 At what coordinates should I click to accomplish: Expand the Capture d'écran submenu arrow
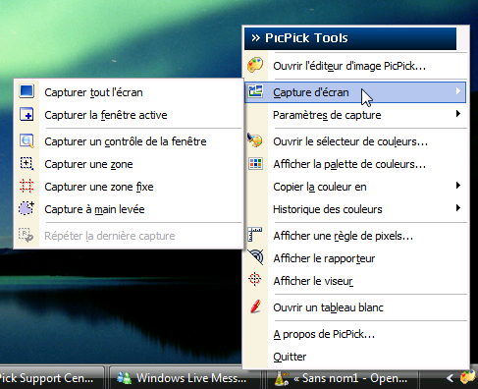pyautogui.click(x=458, y=91)
